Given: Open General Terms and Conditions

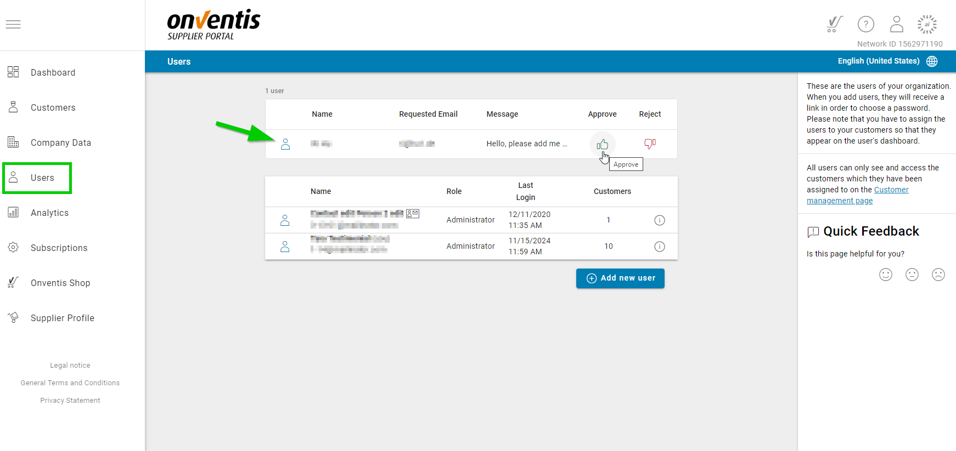Looking at the screenshot, I should point(70,383).
